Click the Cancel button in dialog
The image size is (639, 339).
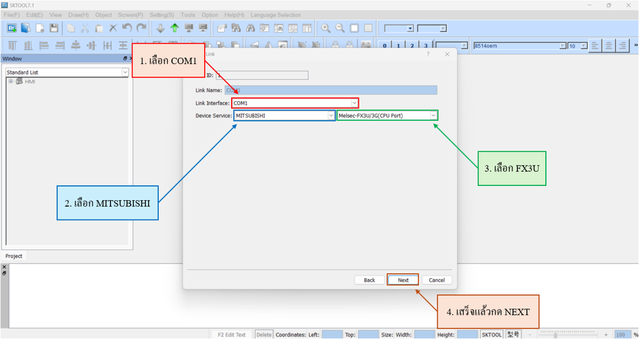coord(437,280)
